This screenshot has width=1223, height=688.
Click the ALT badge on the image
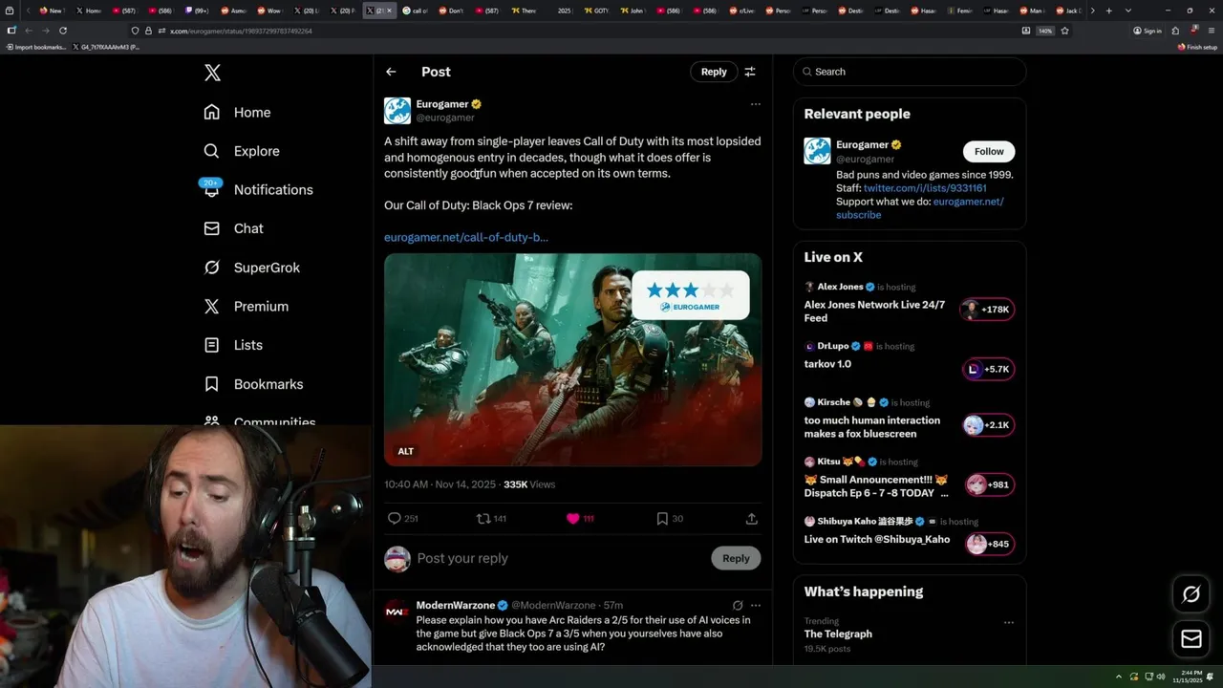pos(406,451)
